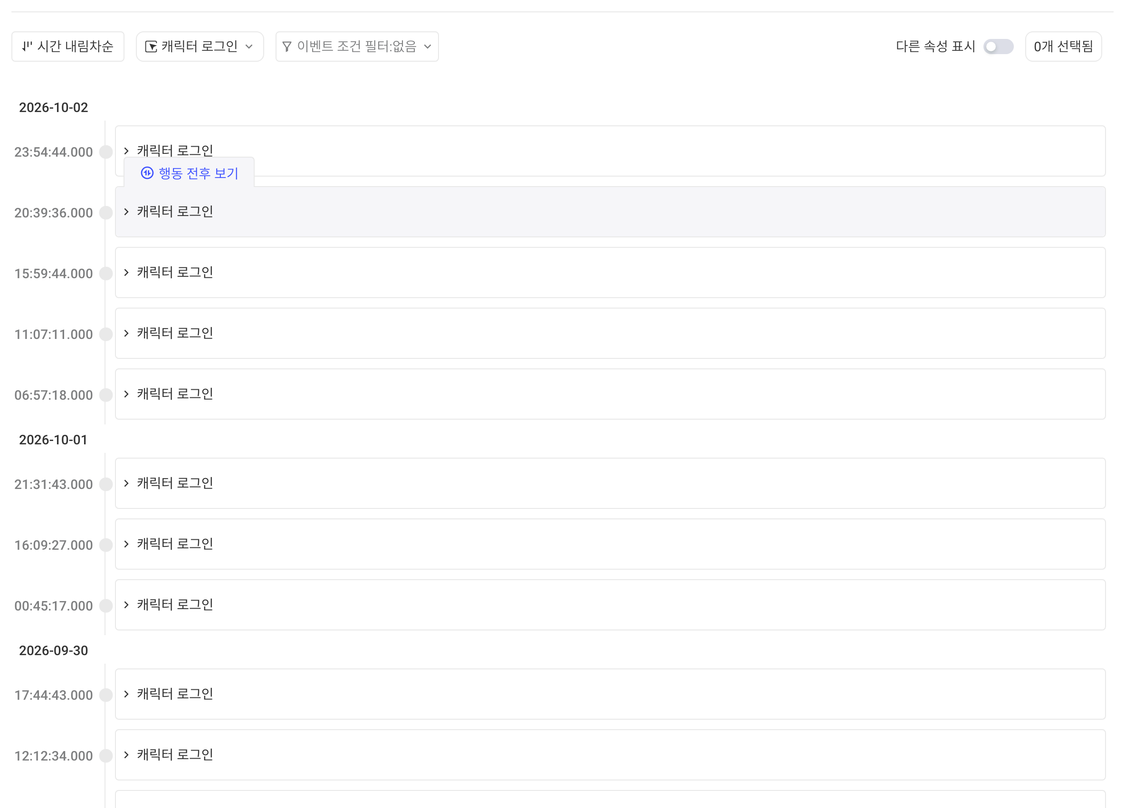Click the 2026-09-30 date header
The width and height of the screenshot is (1125, 808).
click(54, 650)
